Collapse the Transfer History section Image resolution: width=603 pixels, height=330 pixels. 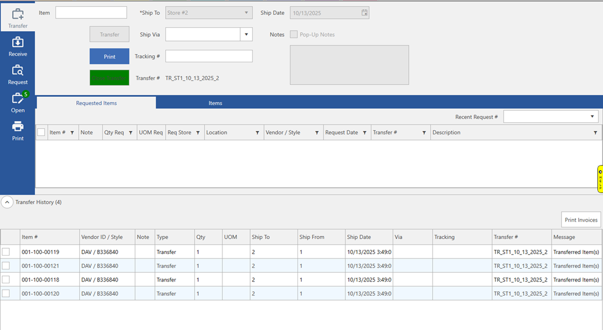point(7,202)
